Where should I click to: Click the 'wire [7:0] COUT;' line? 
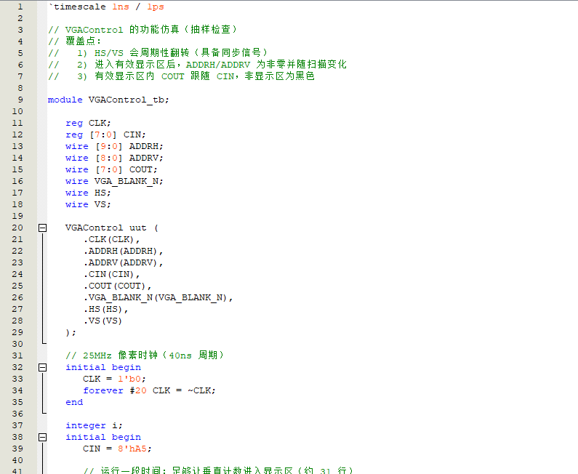click(111, 169)
